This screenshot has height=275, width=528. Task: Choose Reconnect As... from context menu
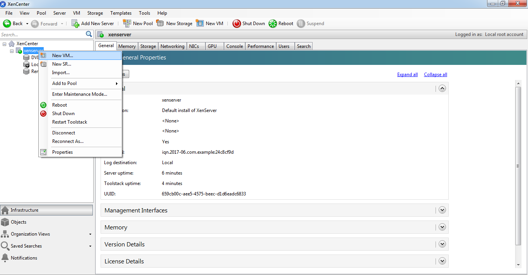(80, 141)
